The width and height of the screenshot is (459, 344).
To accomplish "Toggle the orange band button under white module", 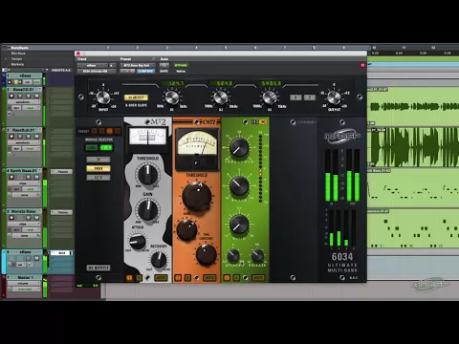I will (x=129, y=278).
